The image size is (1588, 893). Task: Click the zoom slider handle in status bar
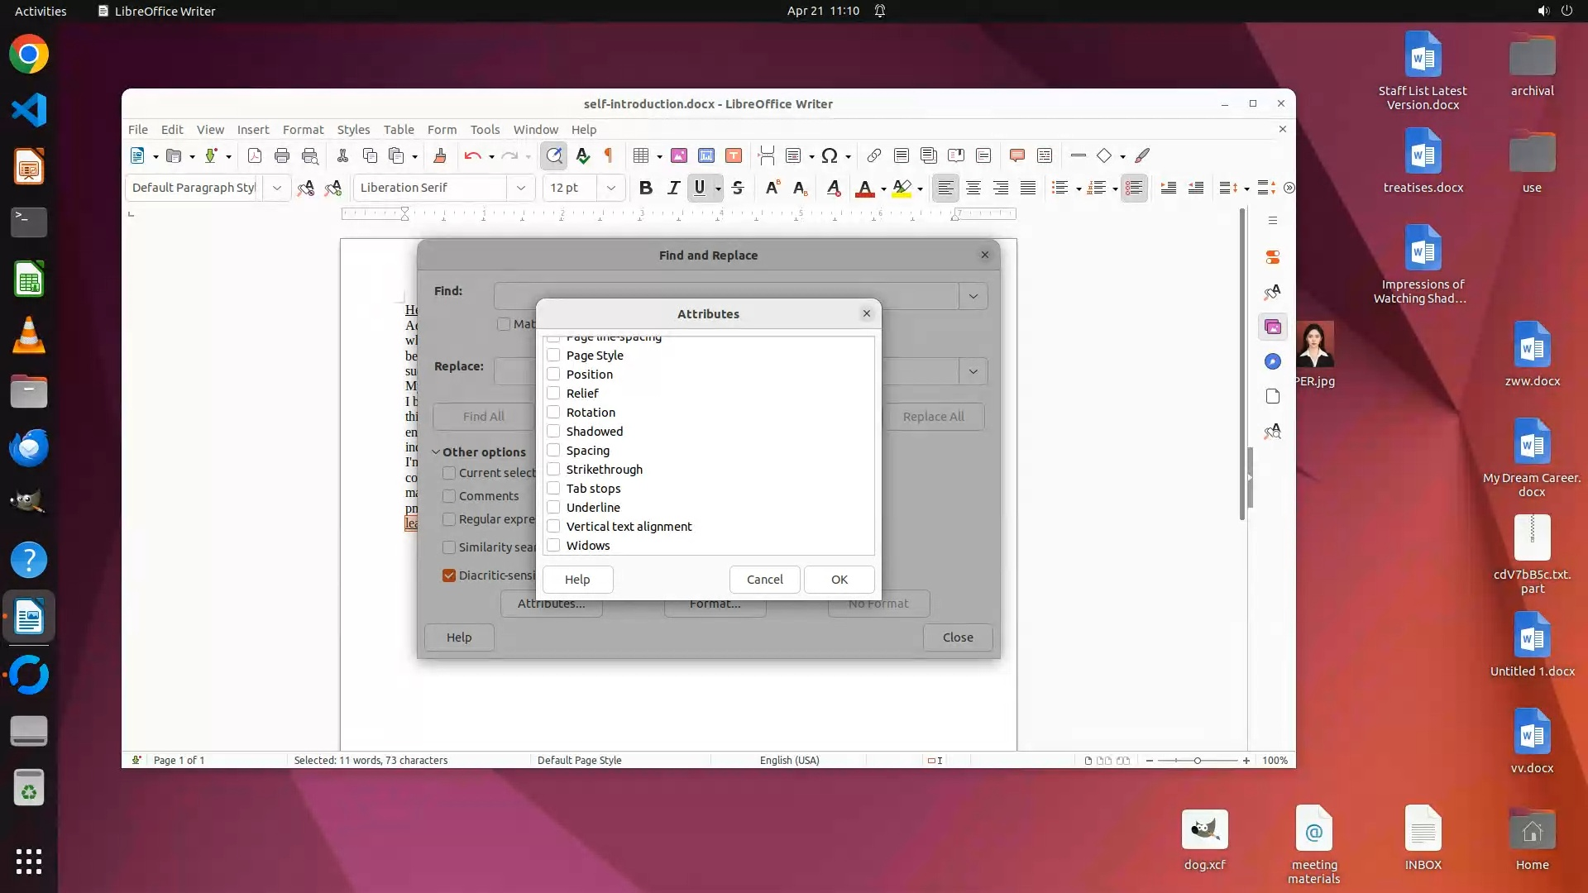point(1197,761)
